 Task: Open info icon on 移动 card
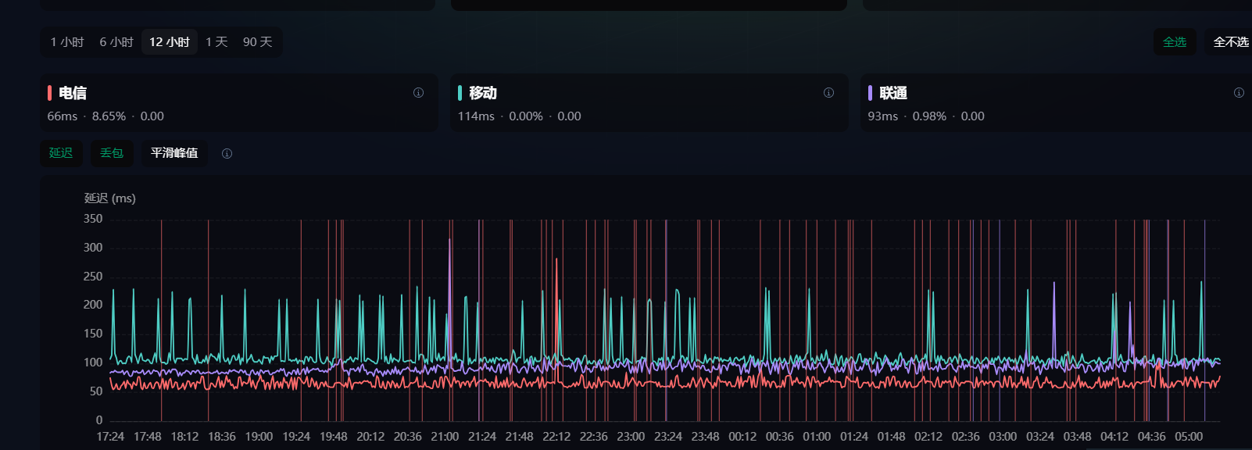point(828,93)
